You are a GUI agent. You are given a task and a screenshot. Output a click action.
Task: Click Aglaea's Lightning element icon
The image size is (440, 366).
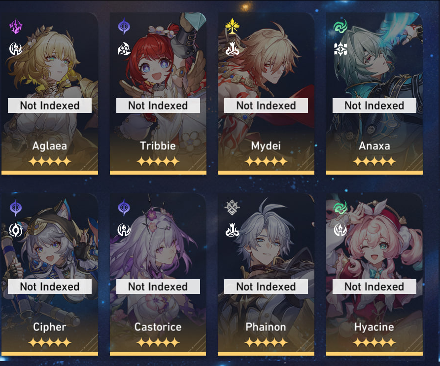(x=16, y=27)
